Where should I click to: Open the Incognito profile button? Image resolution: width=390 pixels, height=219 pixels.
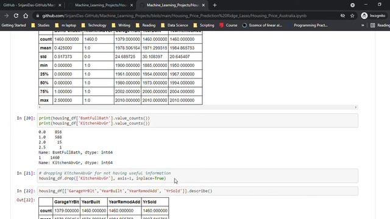pos(373,16)
